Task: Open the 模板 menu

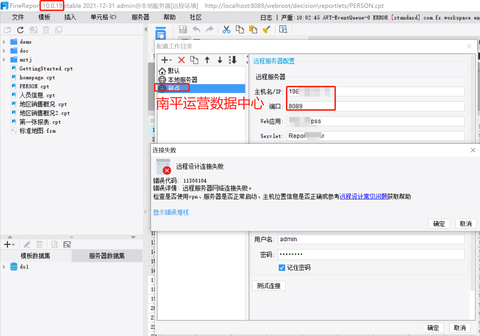Action: tap(44, 18)
